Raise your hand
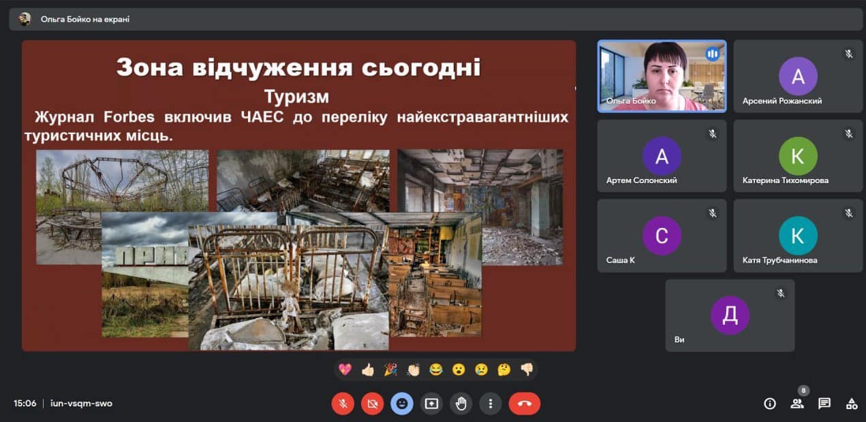Image resolution: width=866 pixels, height=422 pixels. click(x=461, y=404)
